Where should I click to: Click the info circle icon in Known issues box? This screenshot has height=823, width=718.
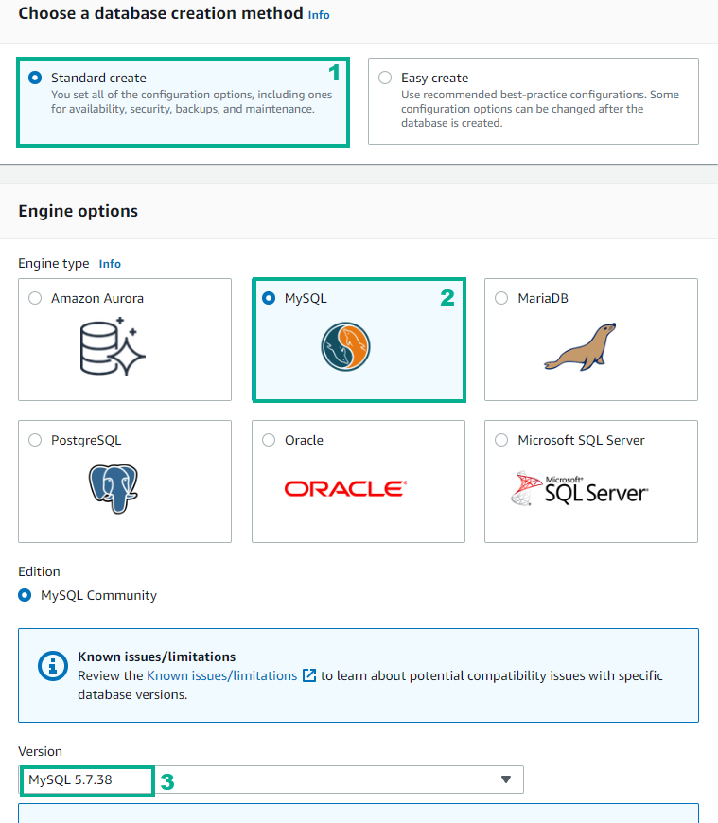coord(52,666)
